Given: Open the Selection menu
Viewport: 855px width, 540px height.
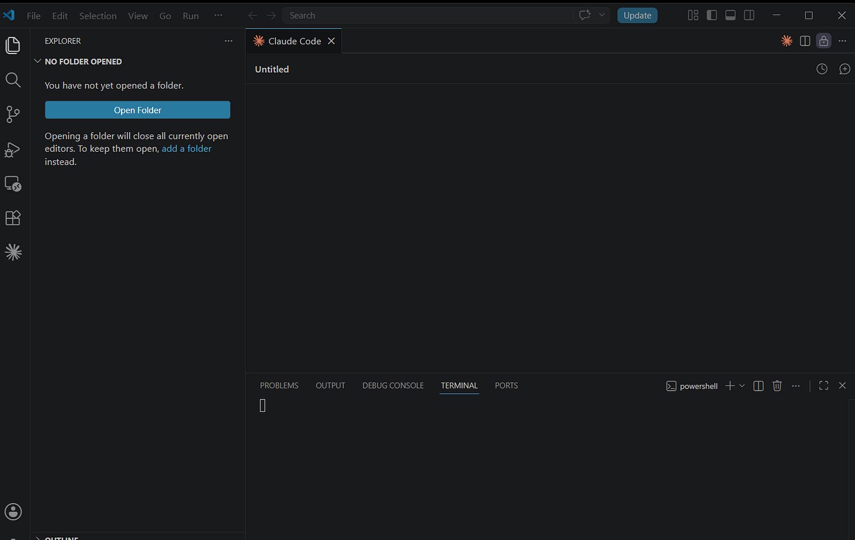Looking at the screenshot, I should coord(97,16).
